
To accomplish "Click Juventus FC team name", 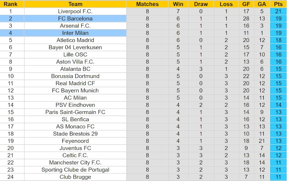I will pyautogui.click(x=75, y=148).
